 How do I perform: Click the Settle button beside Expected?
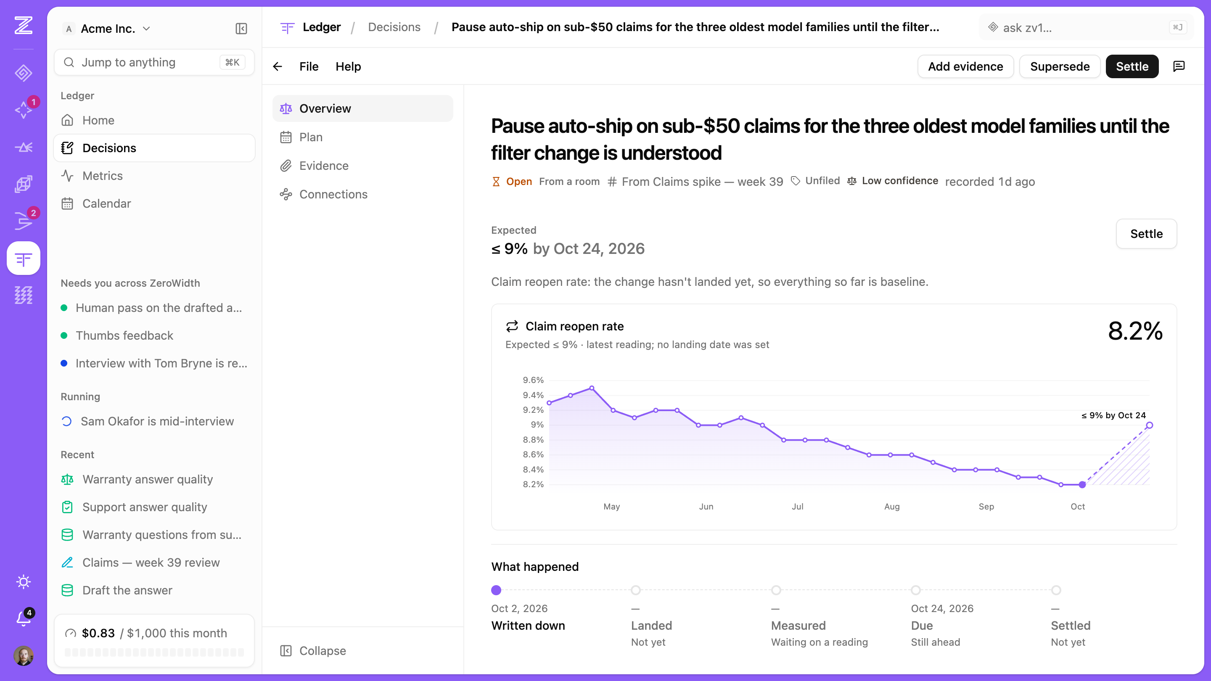1146,234
